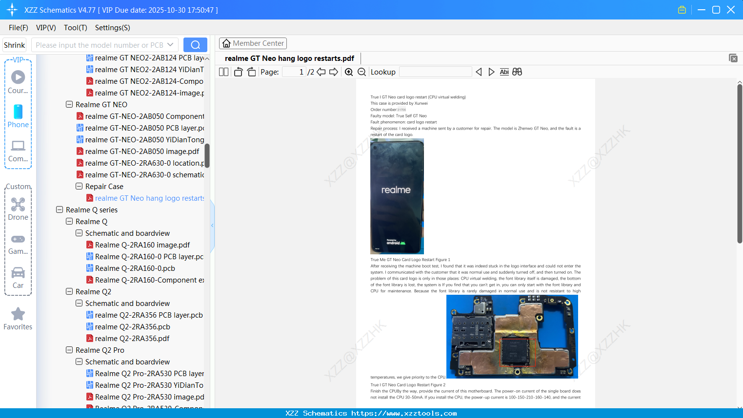Collapse the Realme GT NEO folder
The width and height of the screenshot is (743, 418).
coord(69,105)
